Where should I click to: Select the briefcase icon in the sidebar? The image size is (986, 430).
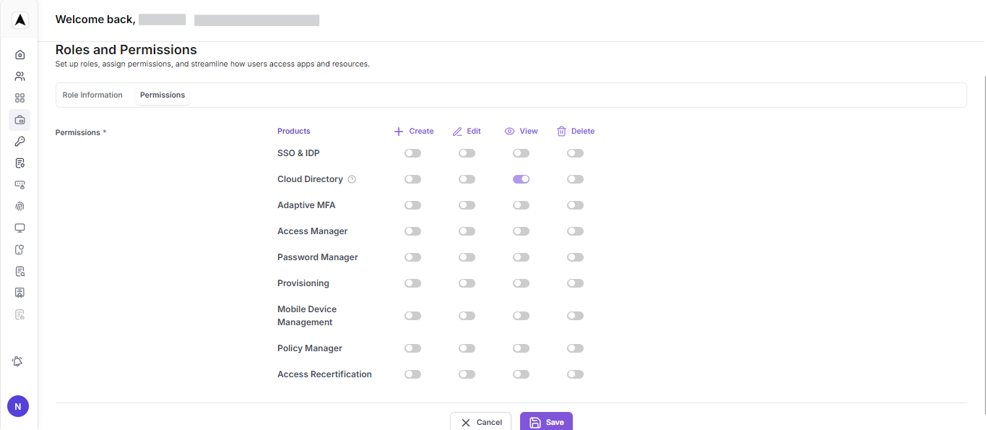20,120
